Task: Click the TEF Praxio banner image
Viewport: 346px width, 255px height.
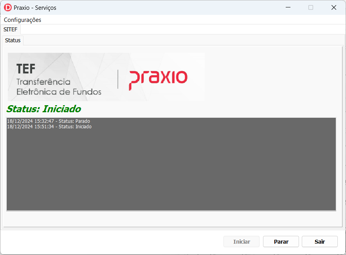Action: (106, 77)
